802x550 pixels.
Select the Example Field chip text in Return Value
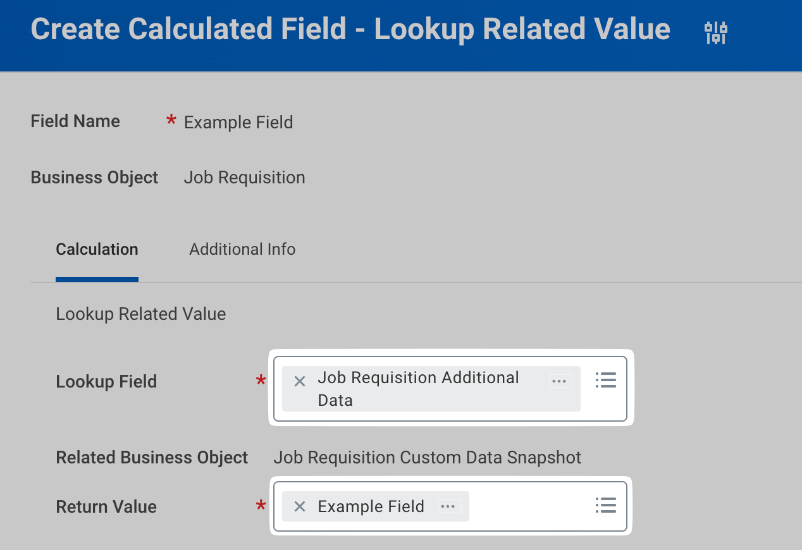click(x=371, y=506)
